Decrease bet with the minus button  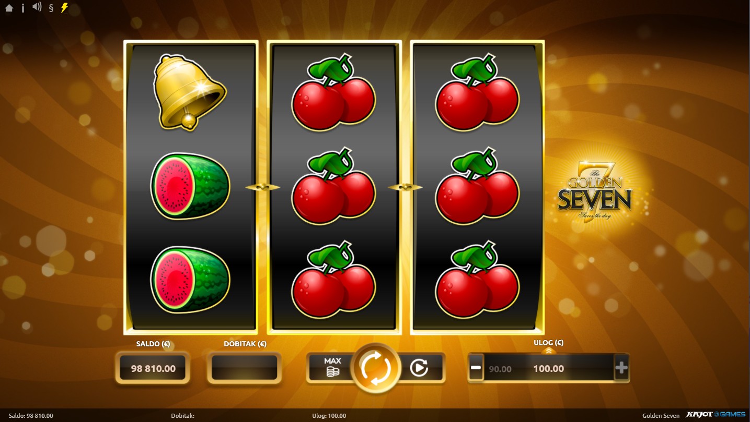[x=476, y=368]
